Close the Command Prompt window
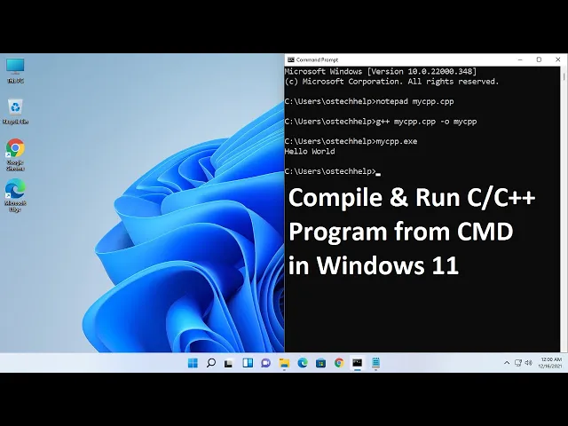 point(558,59)
